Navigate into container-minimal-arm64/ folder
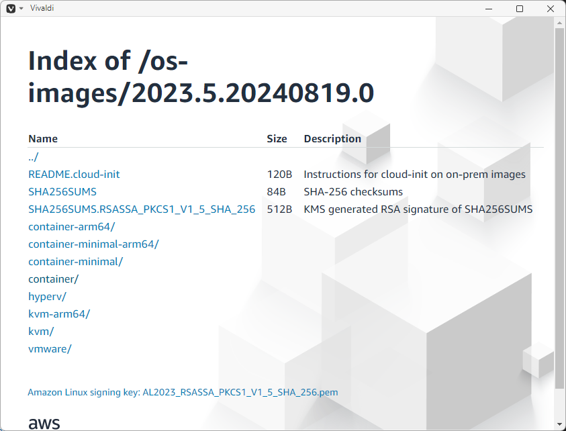This screenshot has height=431, width=566. click(x=93, y=244)
